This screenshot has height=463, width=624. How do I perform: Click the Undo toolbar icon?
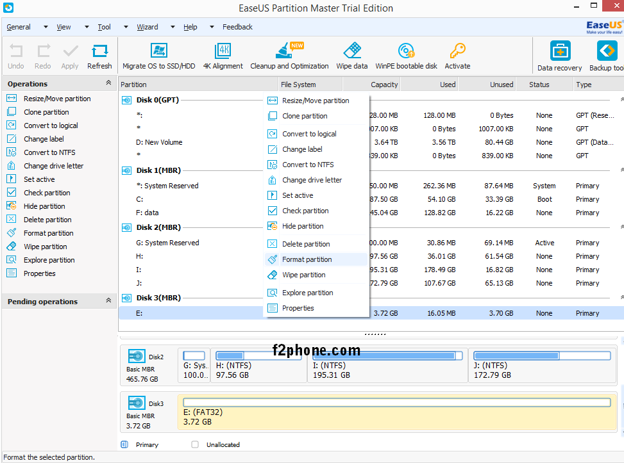[16, 56]
